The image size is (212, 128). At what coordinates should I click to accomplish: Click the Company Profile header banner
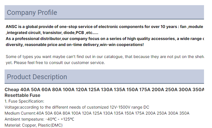click(104, 12)
